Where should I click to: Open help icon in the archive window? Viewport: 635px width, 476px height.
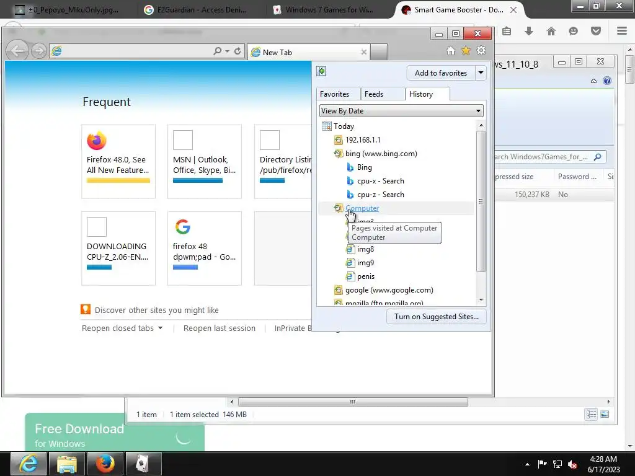click(x=607, y=81)
